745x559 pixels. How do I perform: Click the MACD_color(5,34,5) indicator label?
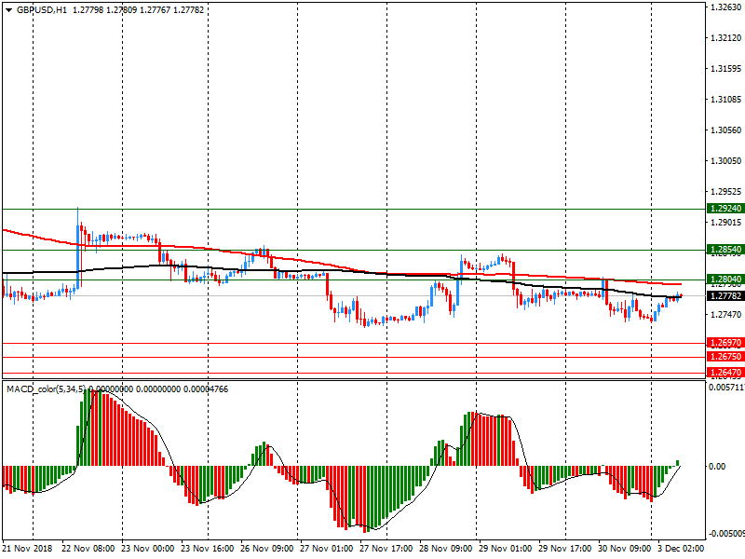click(x=45, y=388)
